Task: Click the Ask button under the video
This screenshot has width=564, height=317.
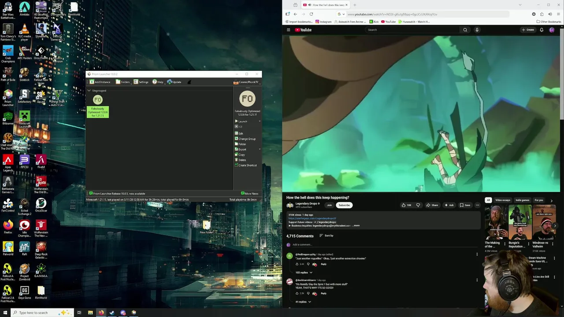Action: 449,205
